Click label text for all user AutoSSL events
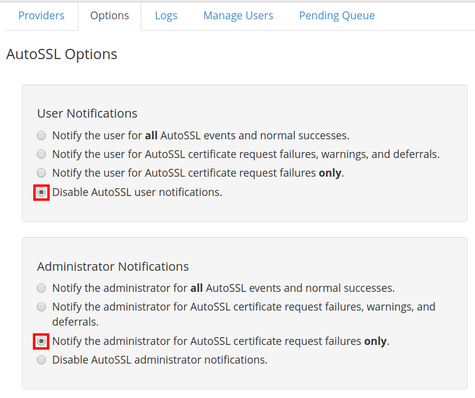 coord(200,135)
